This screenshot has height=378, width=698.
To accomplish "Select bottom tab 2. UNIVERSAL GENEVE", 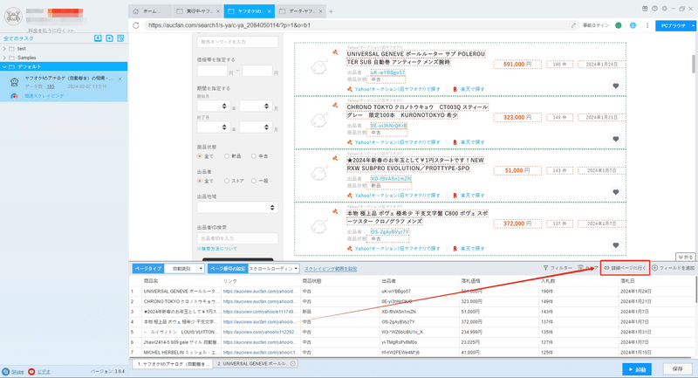I will click(255, 364).
